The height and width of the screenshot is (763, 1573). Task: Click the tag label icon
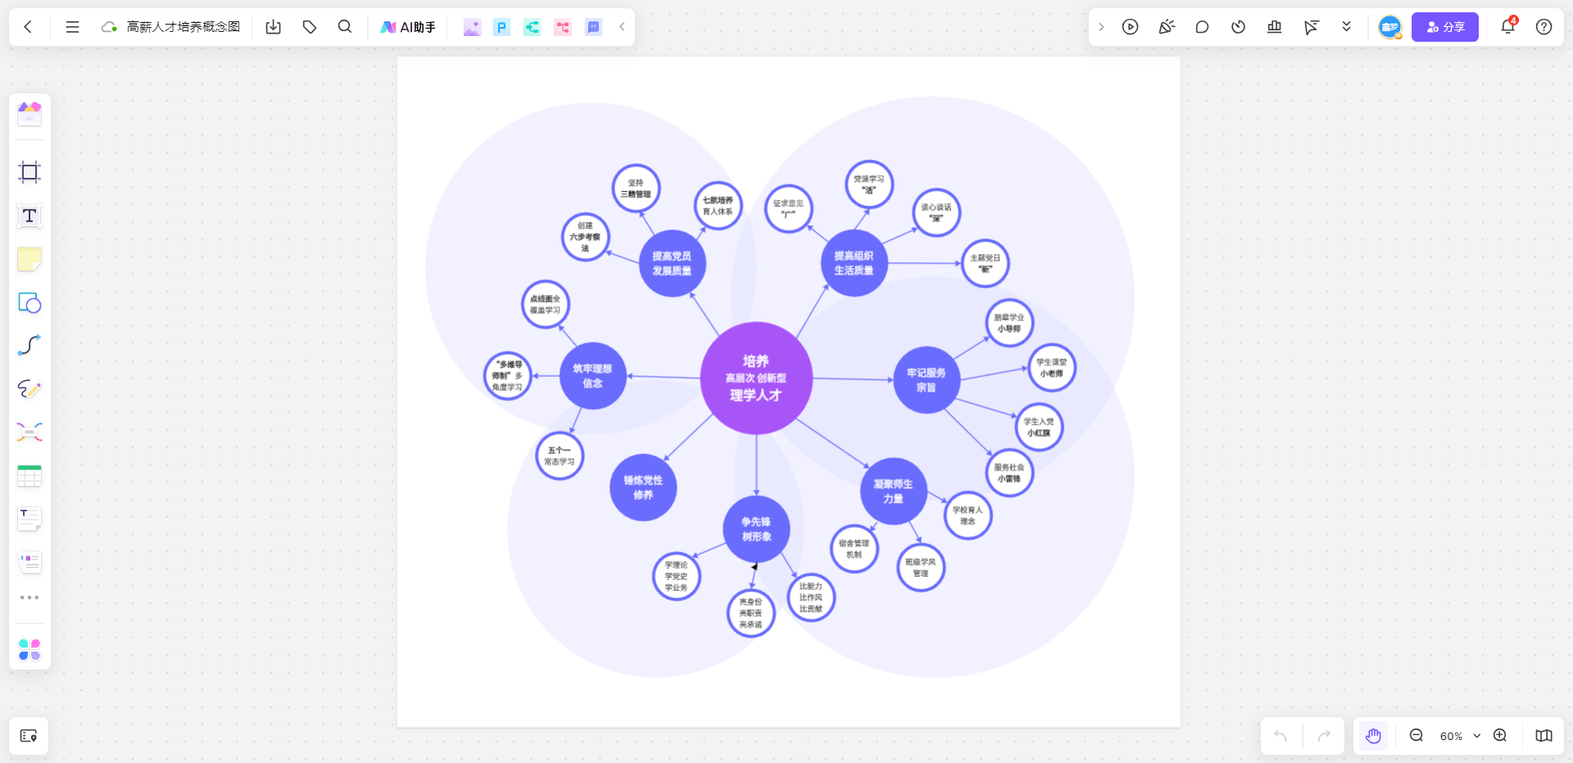point(310,27)
